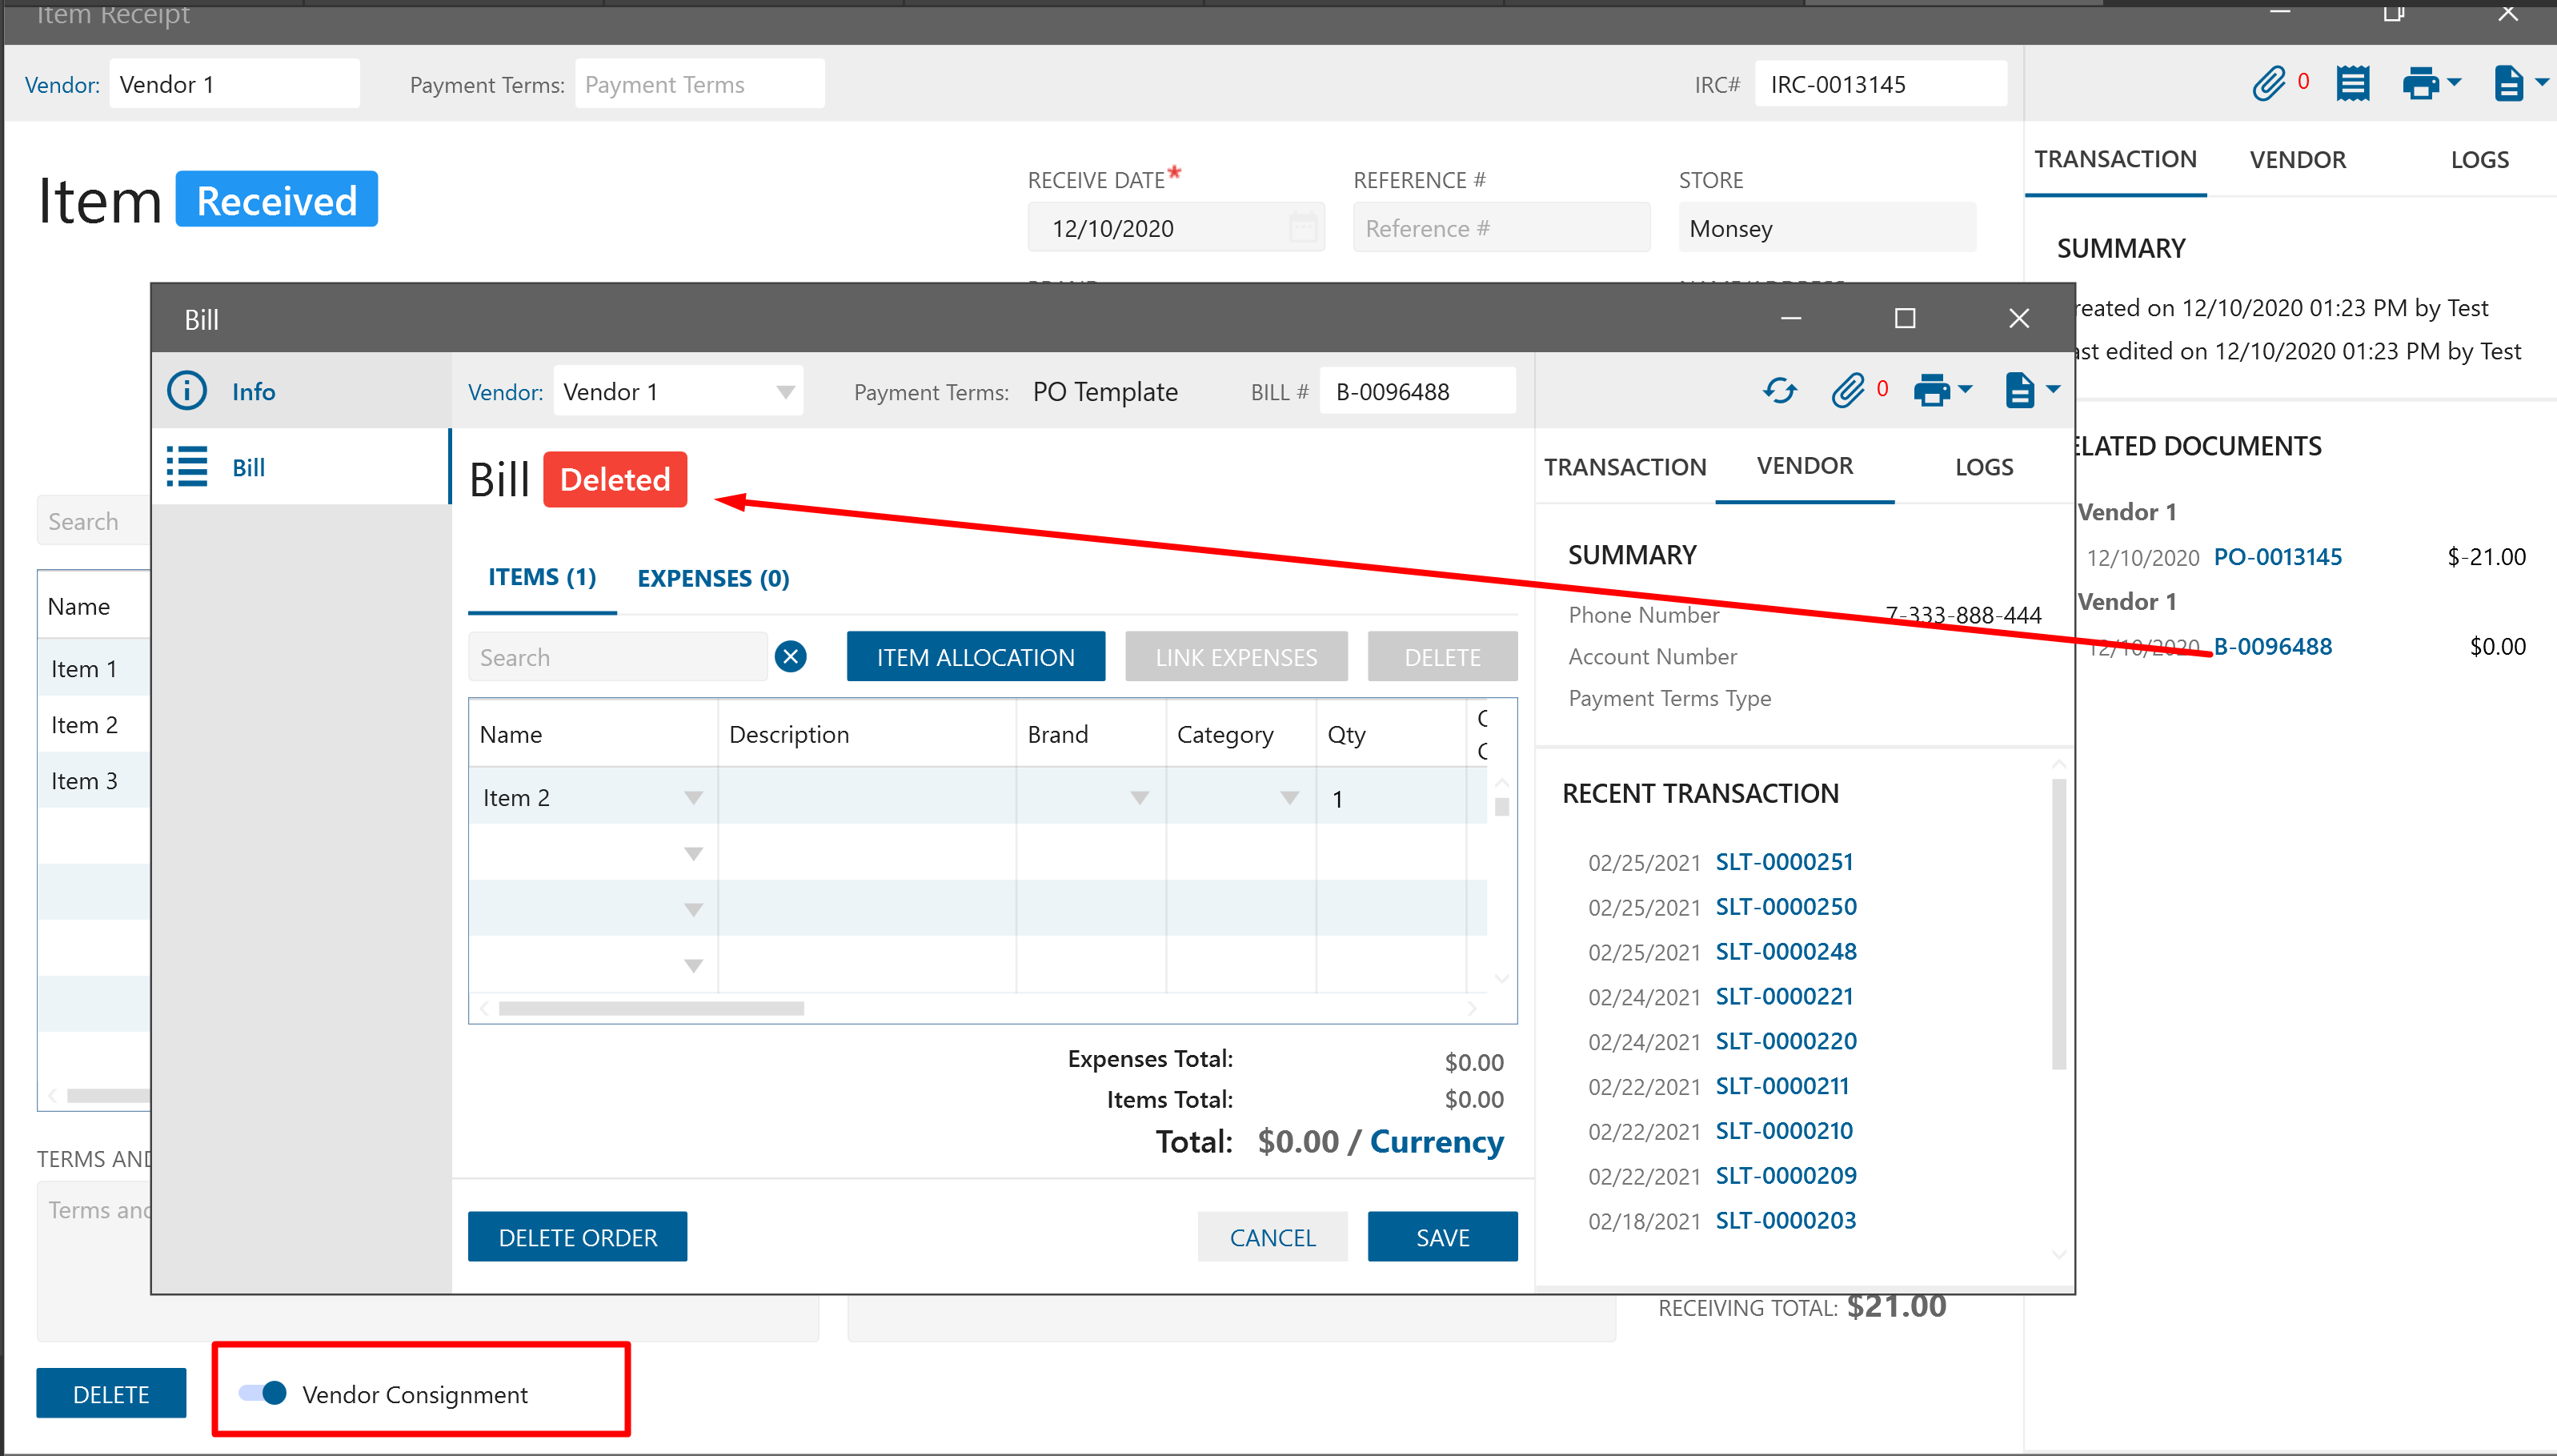The width and height of the screenshot is (2557, 1456).
Task: Expand the Vendor 1 dropdown in Bill
Action: tap(786, 392)
